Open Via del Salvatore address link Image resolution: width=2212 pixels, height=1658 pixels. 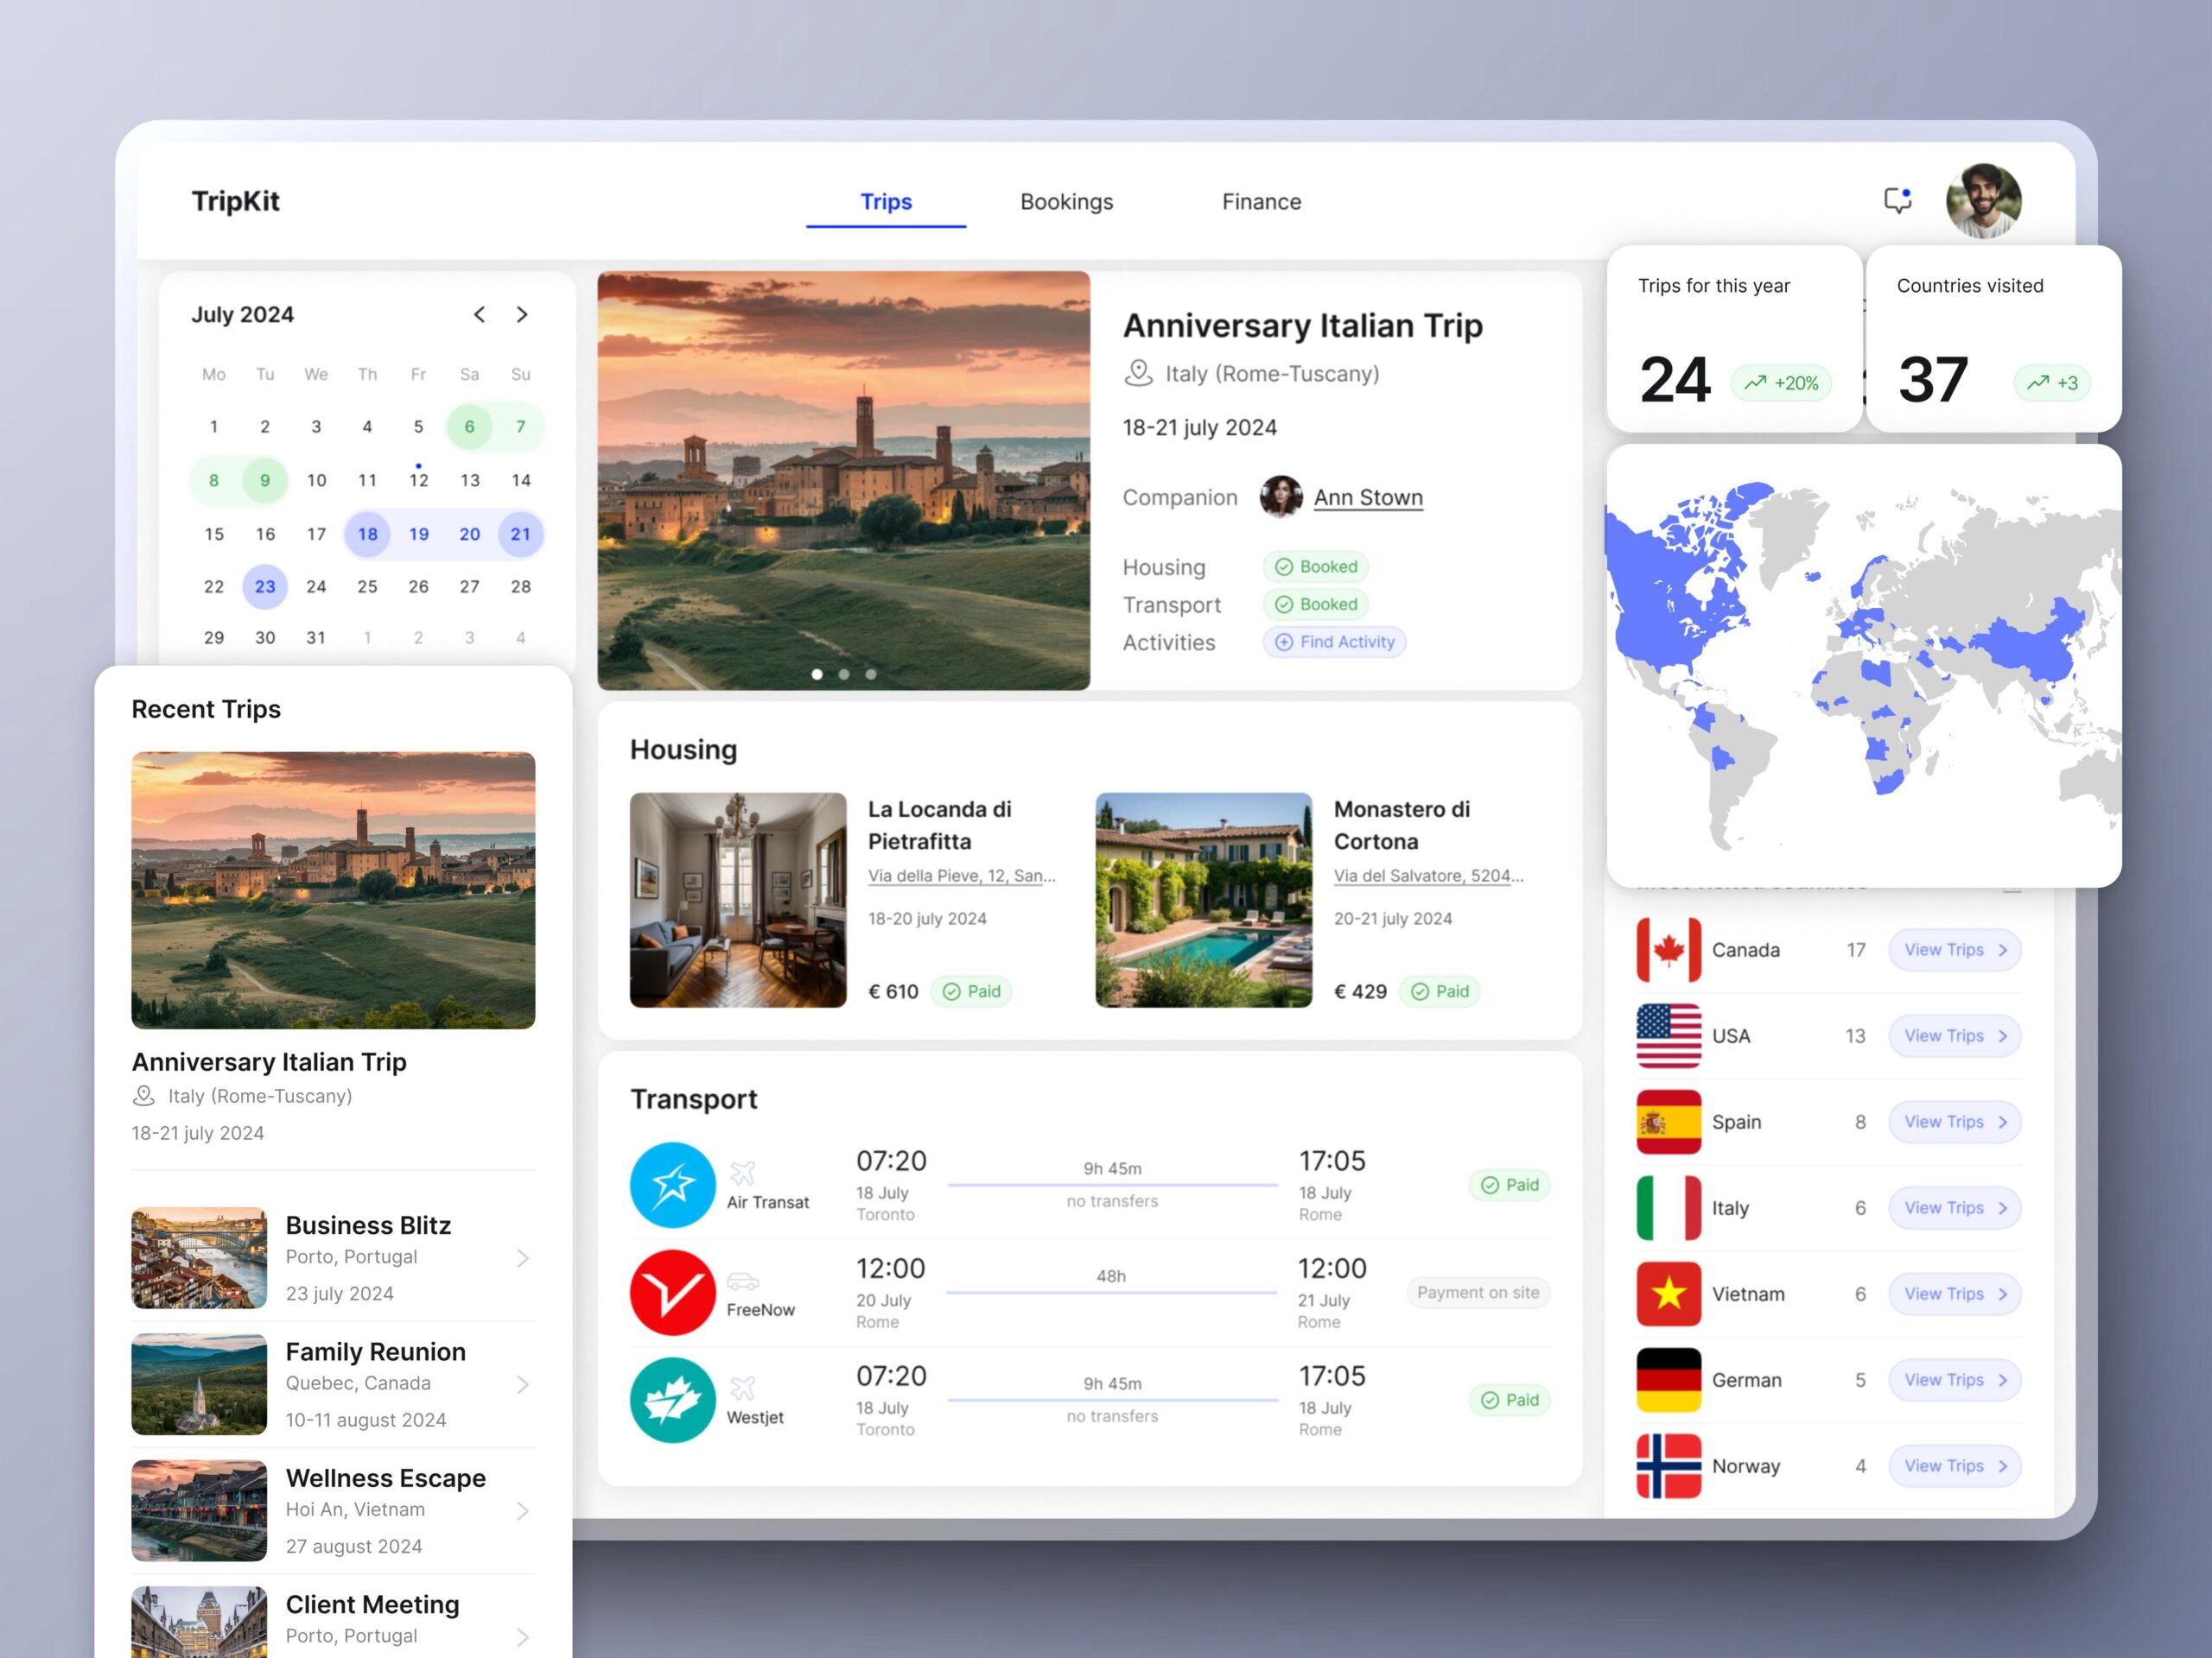point(1429,876)
